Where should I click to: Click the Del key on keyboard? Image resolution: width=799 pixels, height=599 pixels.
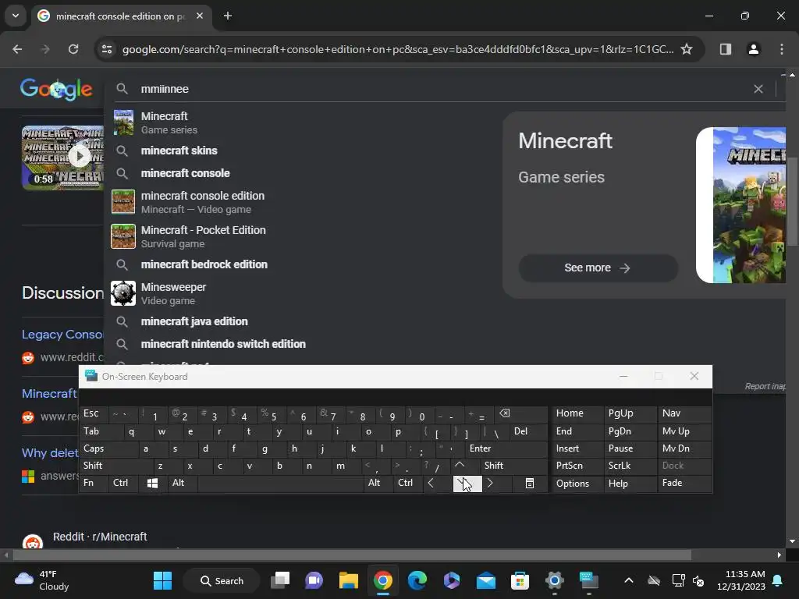pyautogui.click(x=528, y=431)
